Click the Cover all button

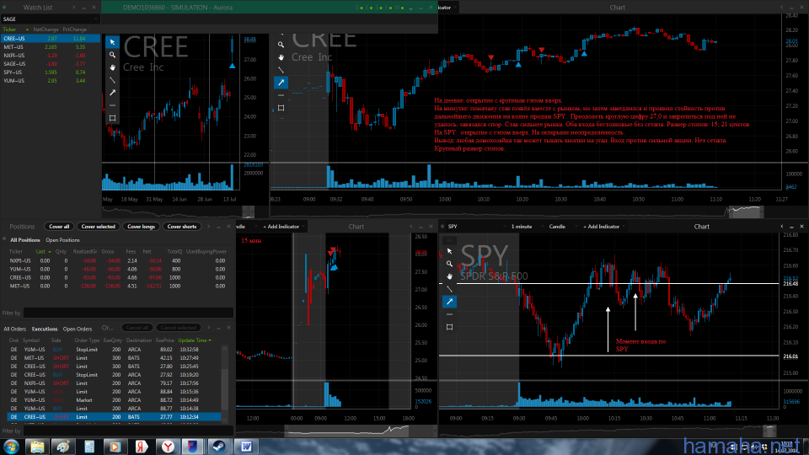tap(59, 227)
